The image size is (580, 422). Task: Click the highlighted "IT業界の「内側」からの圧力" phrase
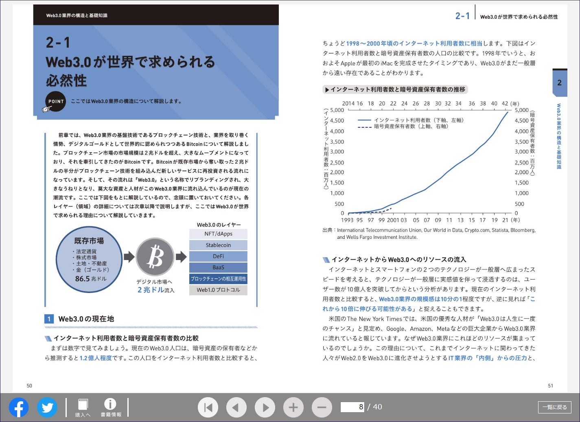tap(488, 358)
